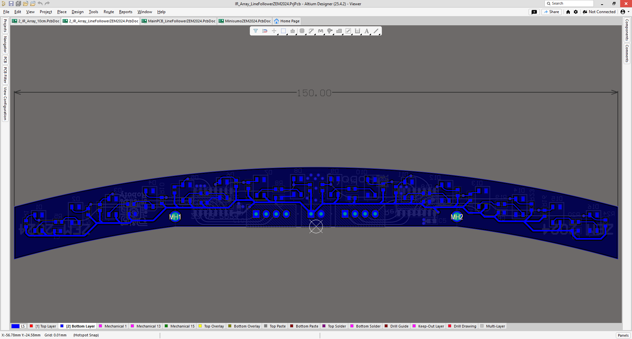This screenshot has width=632, height=339.
Task: Open the Home icon at top right
Action: (568, 12)
